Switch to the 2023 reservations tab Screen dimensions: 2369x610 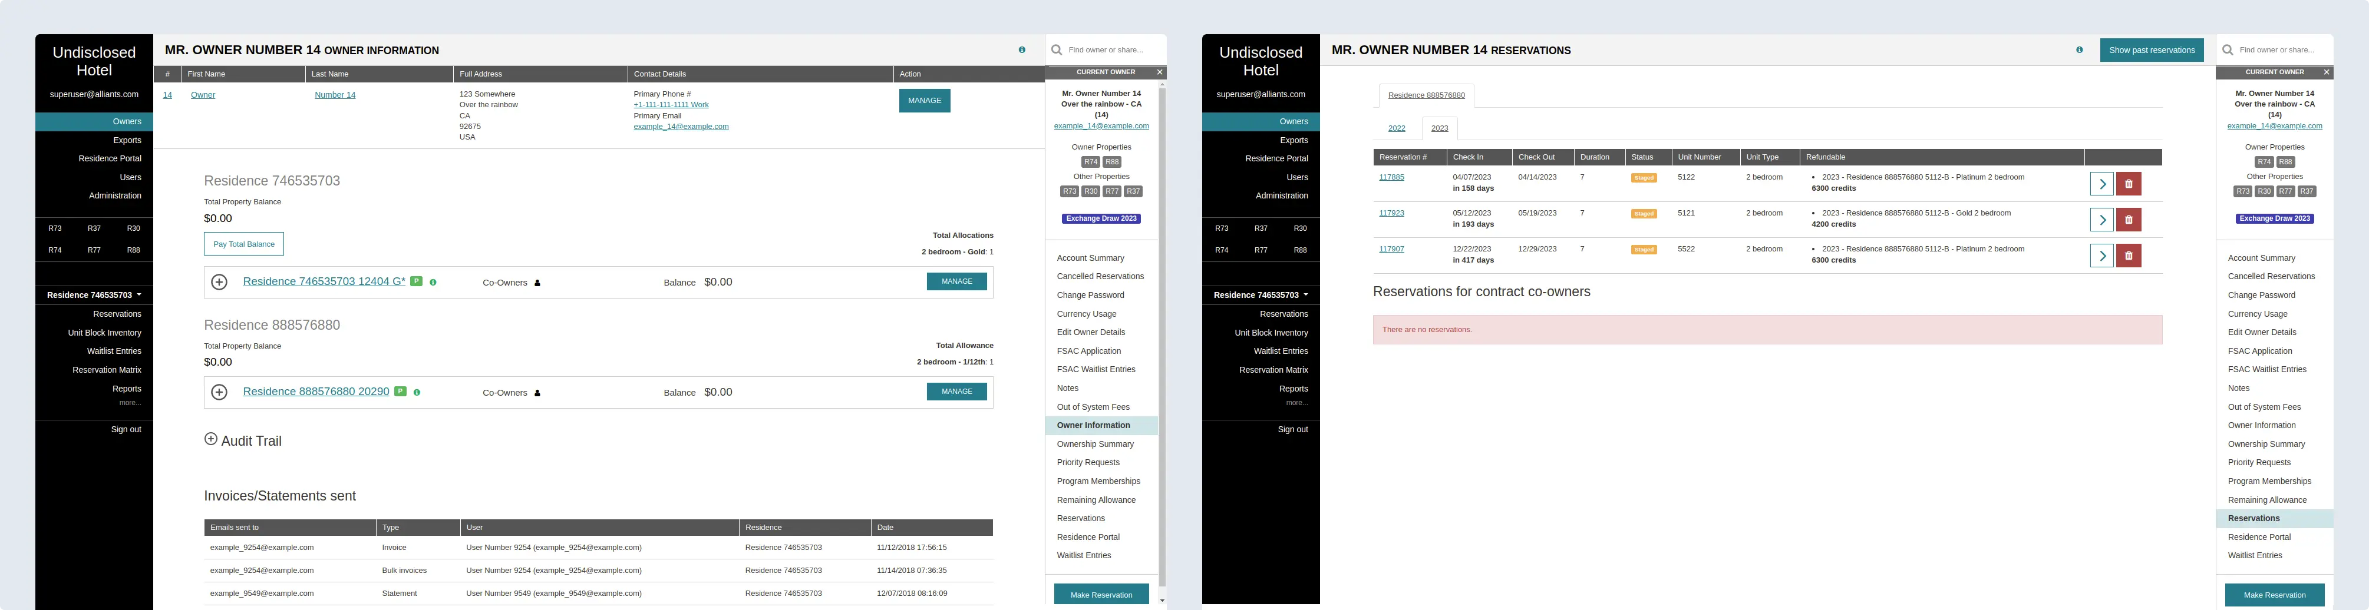click(x=1438, y=128)
